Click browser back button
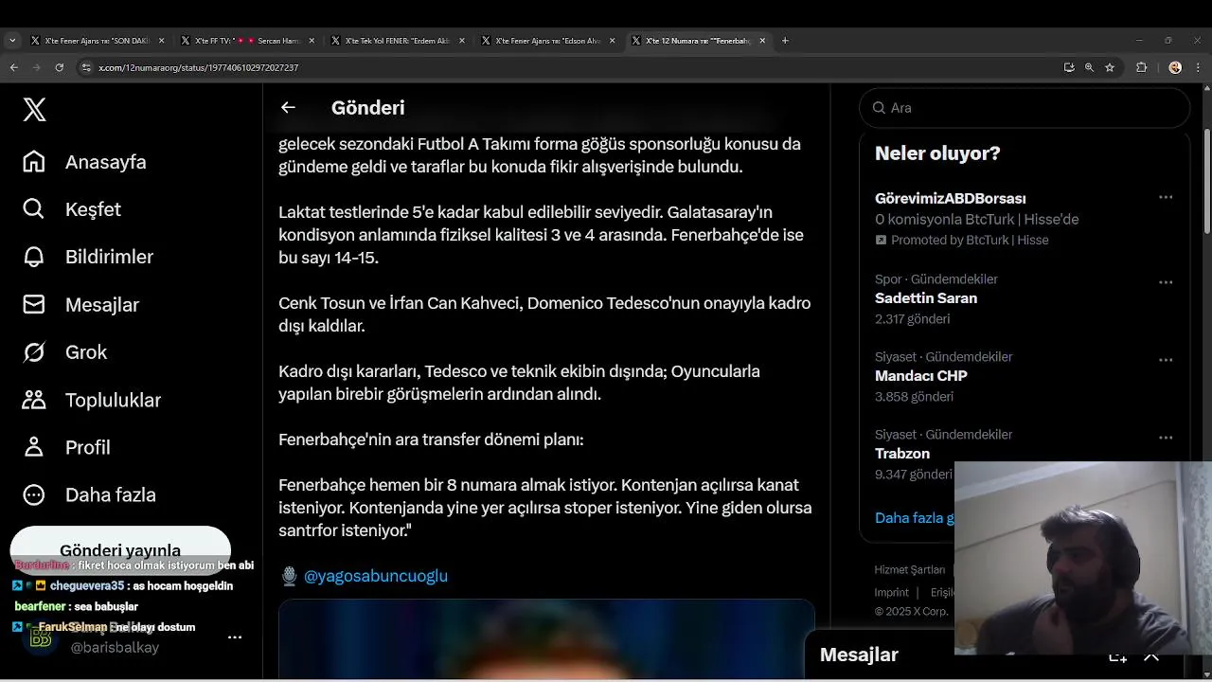1212x682 pixels. coord(13,67)
